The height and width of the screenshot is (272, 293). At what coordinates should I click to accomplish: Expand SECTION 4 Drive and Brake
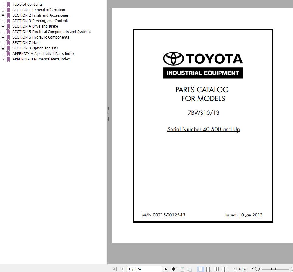click(x=3, y=26)
